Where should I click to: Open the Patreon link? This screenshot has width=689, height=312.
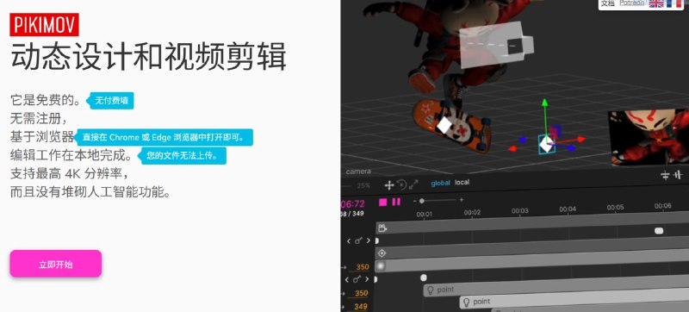(x=631, y=3)
